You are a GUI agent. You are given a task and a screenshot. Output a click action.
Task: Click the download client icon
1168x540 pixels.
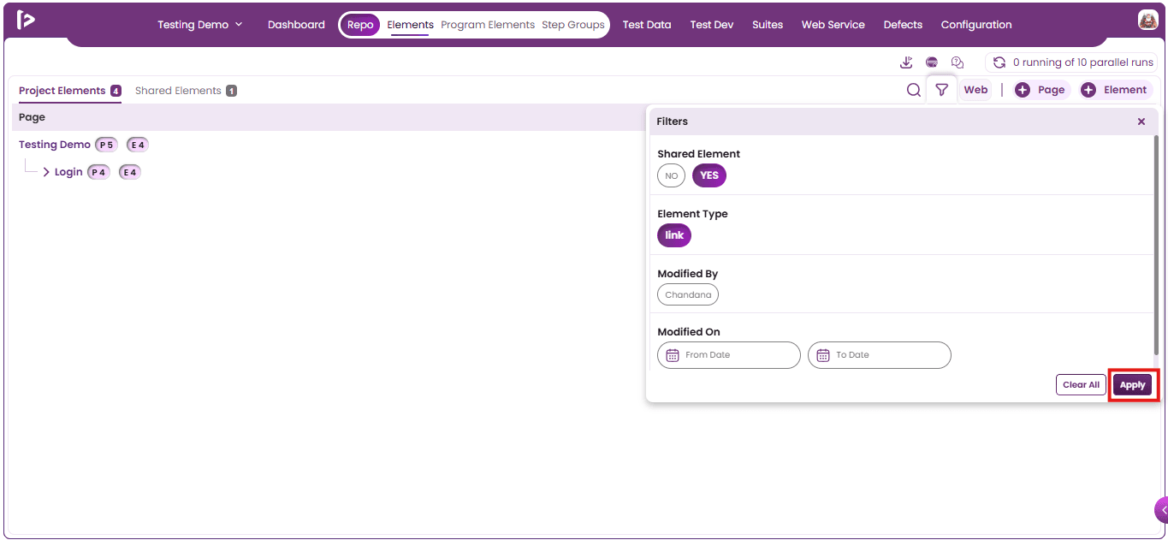pyautogui.click(x=907, y=62)
